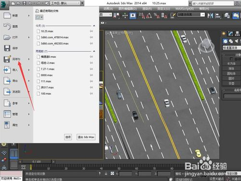241x181 pixels.
Task: Toggle the 2.5D Snaps icon
Action: click(142, 15)
